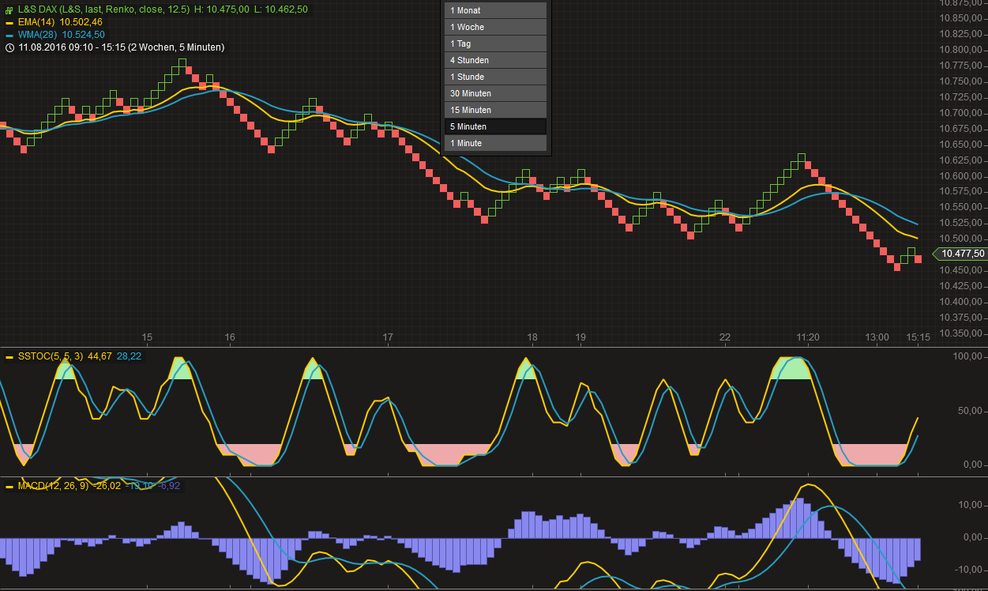Select '1 Stunde' from the dropdown

click(495, 77)
